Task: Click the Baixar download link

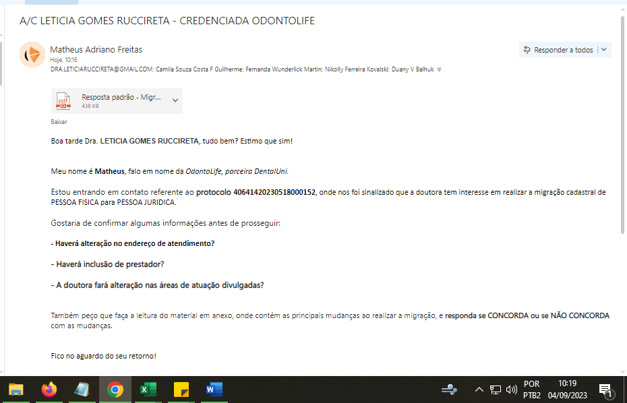Action: click(x=59, y=121)
